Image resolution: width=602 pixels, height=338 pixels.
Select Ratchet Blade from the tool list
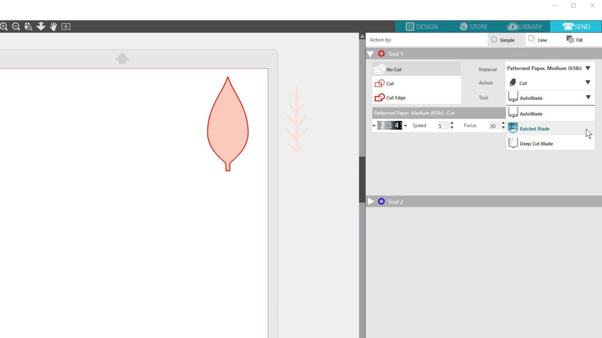pos(550,129)
